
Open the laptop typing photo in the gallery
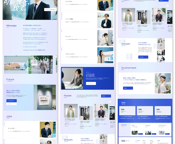pyautogui.click(x=16, y=64)
